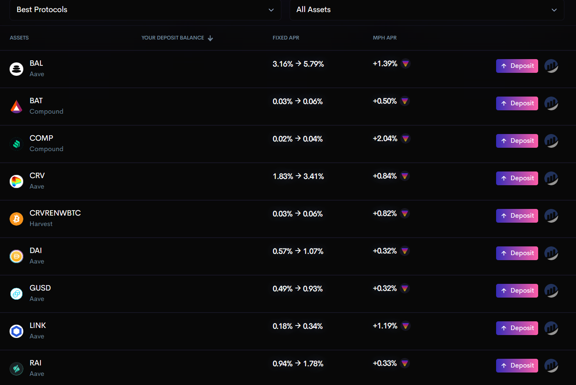Open the chart icon in RAI row

tap(551, 365)
